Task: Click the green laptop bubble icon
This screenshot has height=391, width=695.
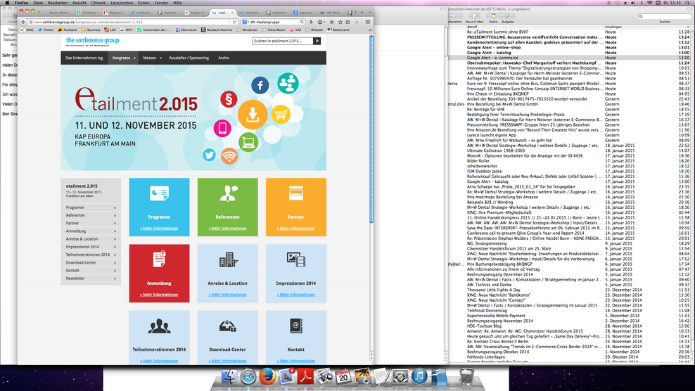Action: (248, 143)
